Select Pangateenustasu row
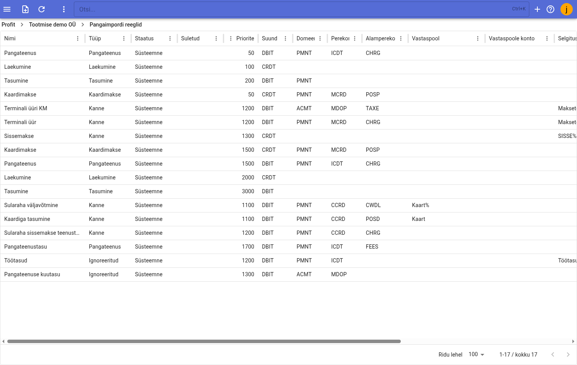577x365 pixels. 288,247
